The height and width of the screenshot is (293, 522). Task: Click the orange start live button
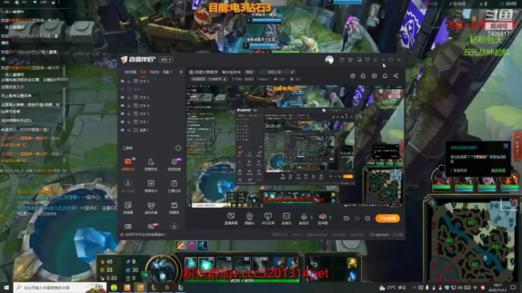tap(388, 218)
